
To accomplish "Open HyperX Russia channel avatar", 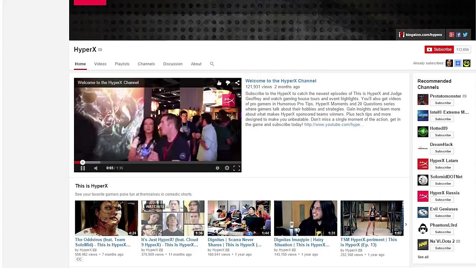I will click(x=423, y=196).
